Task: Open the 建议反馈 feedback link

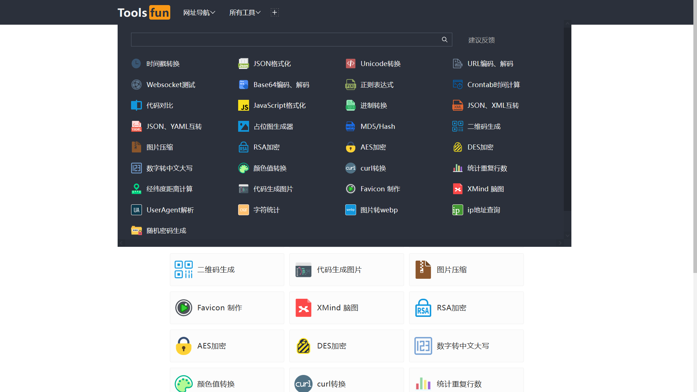Action: coord(481,40)
